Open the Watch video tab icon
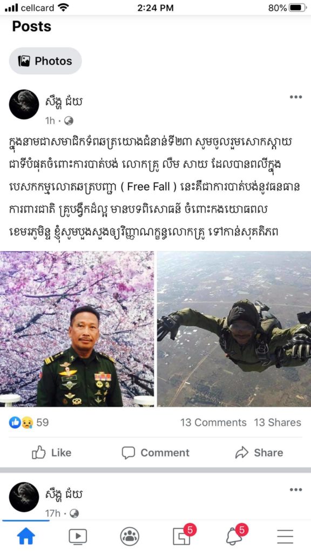Screen dimensions: 311x553 pos(78,537)
